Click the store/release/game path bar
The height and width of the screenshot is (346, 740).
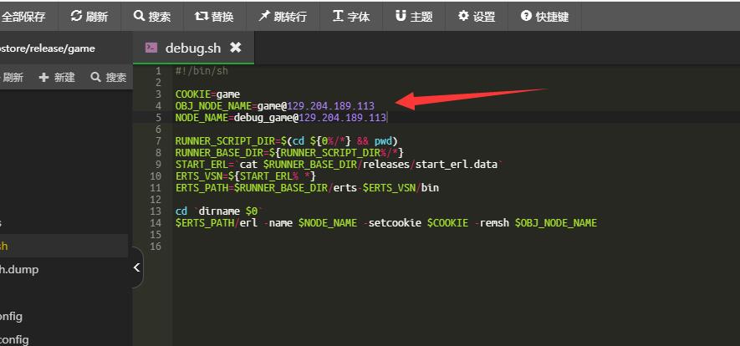48,48
